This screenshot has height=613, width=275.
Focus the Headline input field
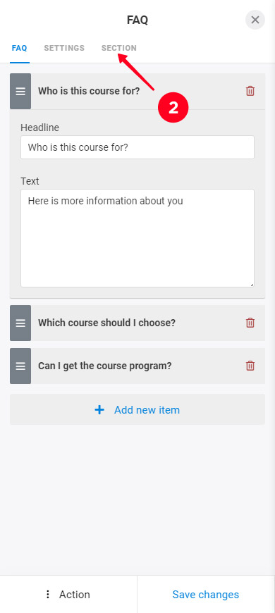(x=137, y=147)
